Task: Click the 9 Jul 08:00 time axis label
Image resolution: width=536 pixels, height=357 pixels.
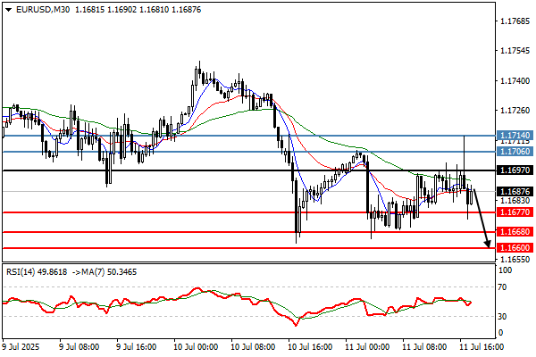Action: [79, 347]
